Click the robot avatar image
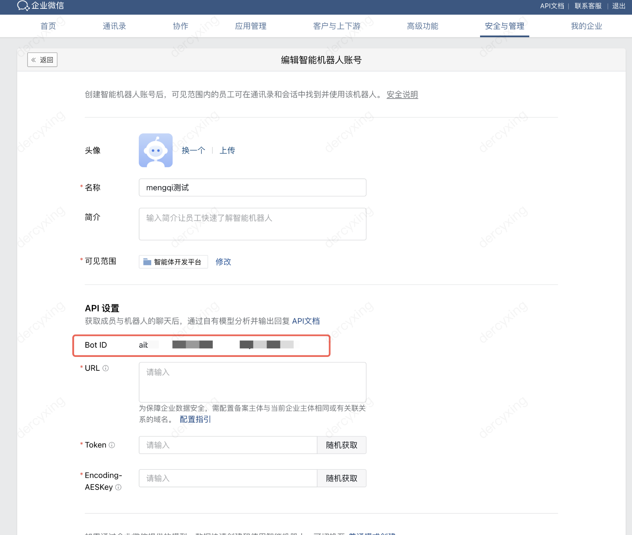Image resolution: width=632 pixels, height=535 pixels. coord(156,150)
